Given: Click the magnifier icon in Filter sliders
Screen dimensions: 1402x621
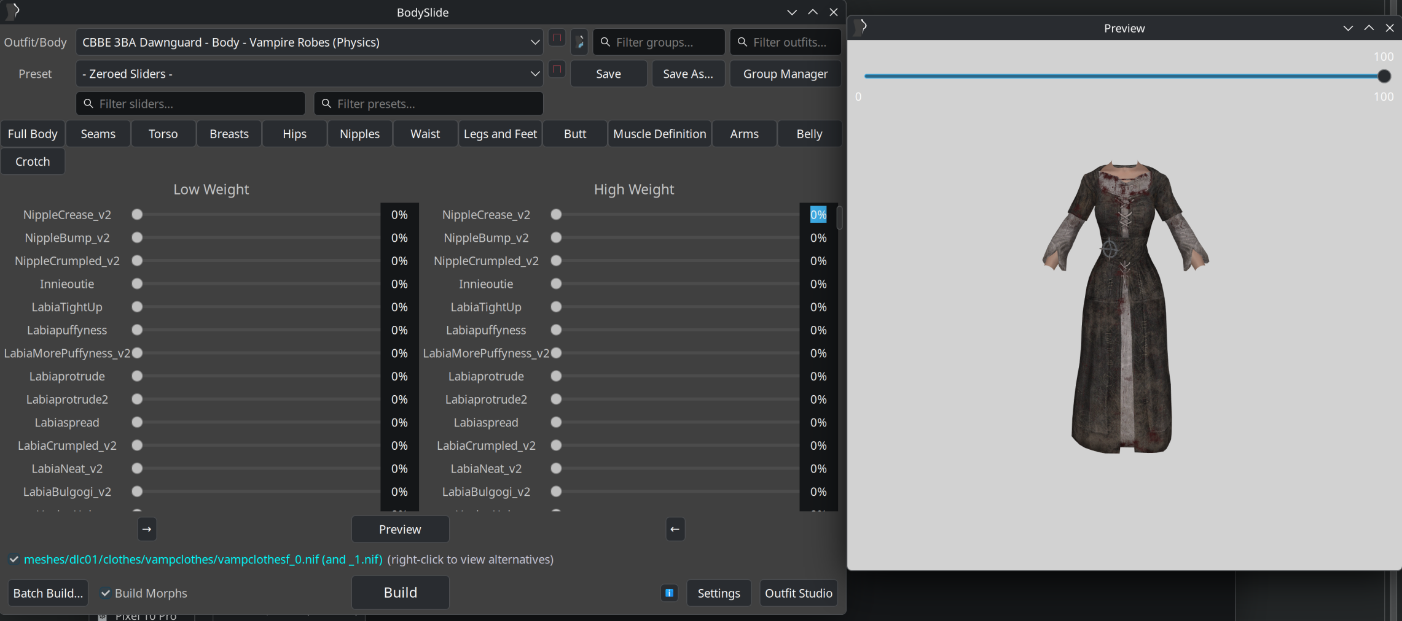Looking at the screenshot, I should pyautogui.click(x=88, y=104).
